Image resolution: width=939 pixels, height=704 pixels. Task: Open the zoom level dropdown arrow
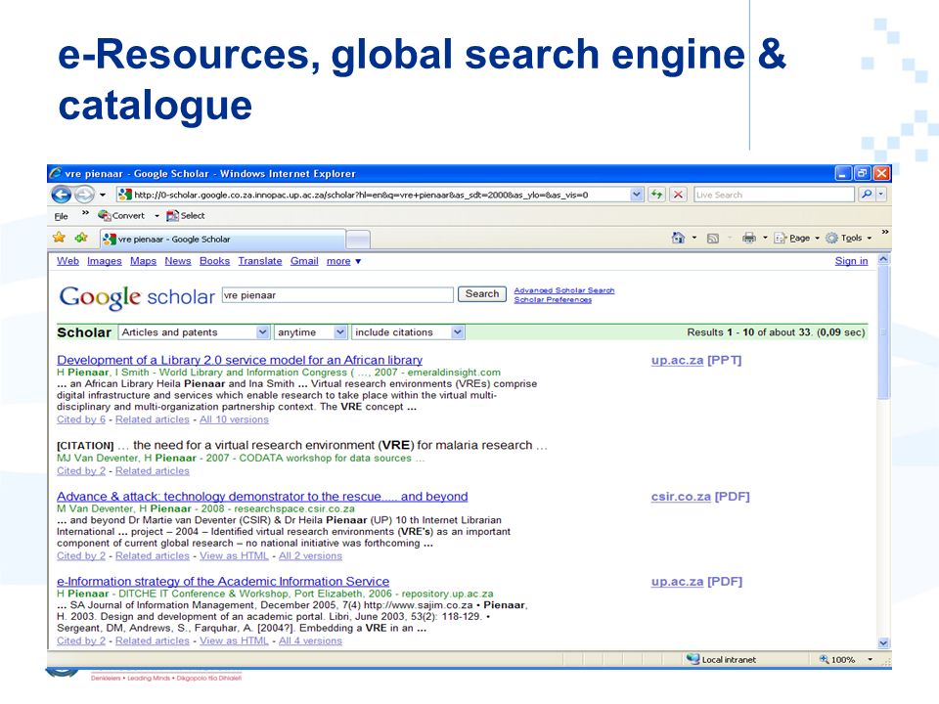[x=871, y=659]
